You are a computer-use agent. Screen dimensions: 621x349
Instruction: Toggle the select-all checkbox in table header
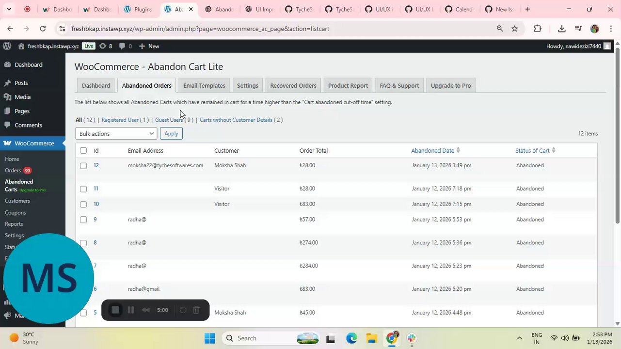[x=83, y=151]
